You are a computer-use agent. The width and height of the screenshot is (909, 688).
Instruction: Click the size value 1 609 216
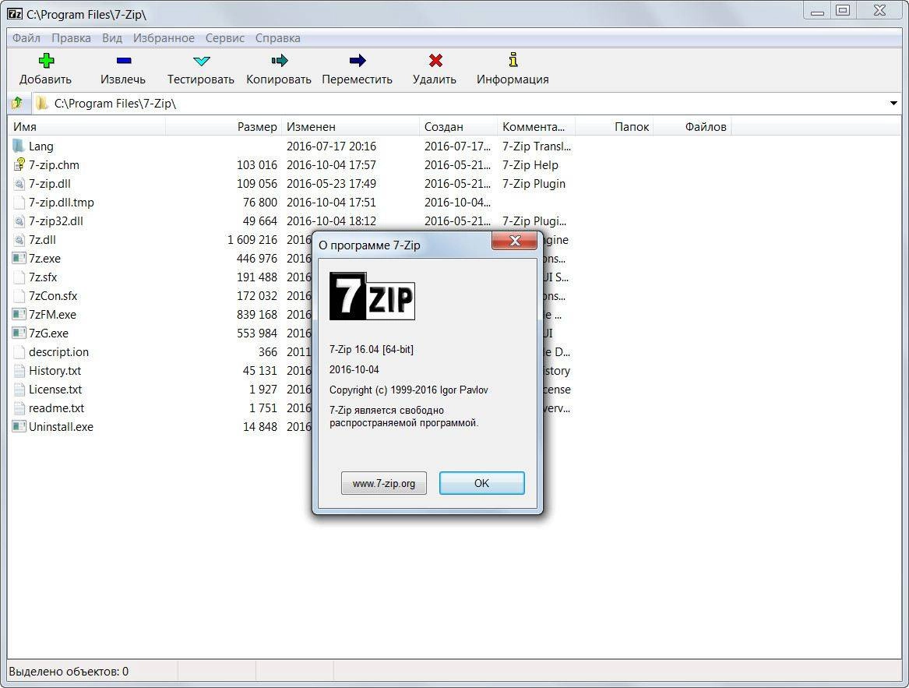pos(252,239)
